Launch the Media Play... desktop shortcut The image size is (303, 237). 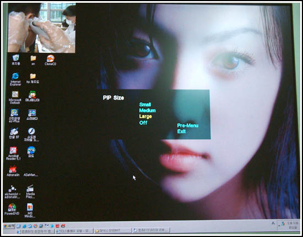click(x=30, y=192)
